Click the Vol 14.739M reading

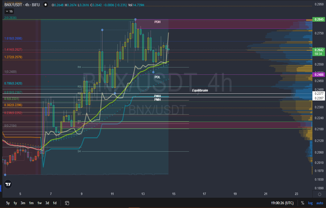136,5
